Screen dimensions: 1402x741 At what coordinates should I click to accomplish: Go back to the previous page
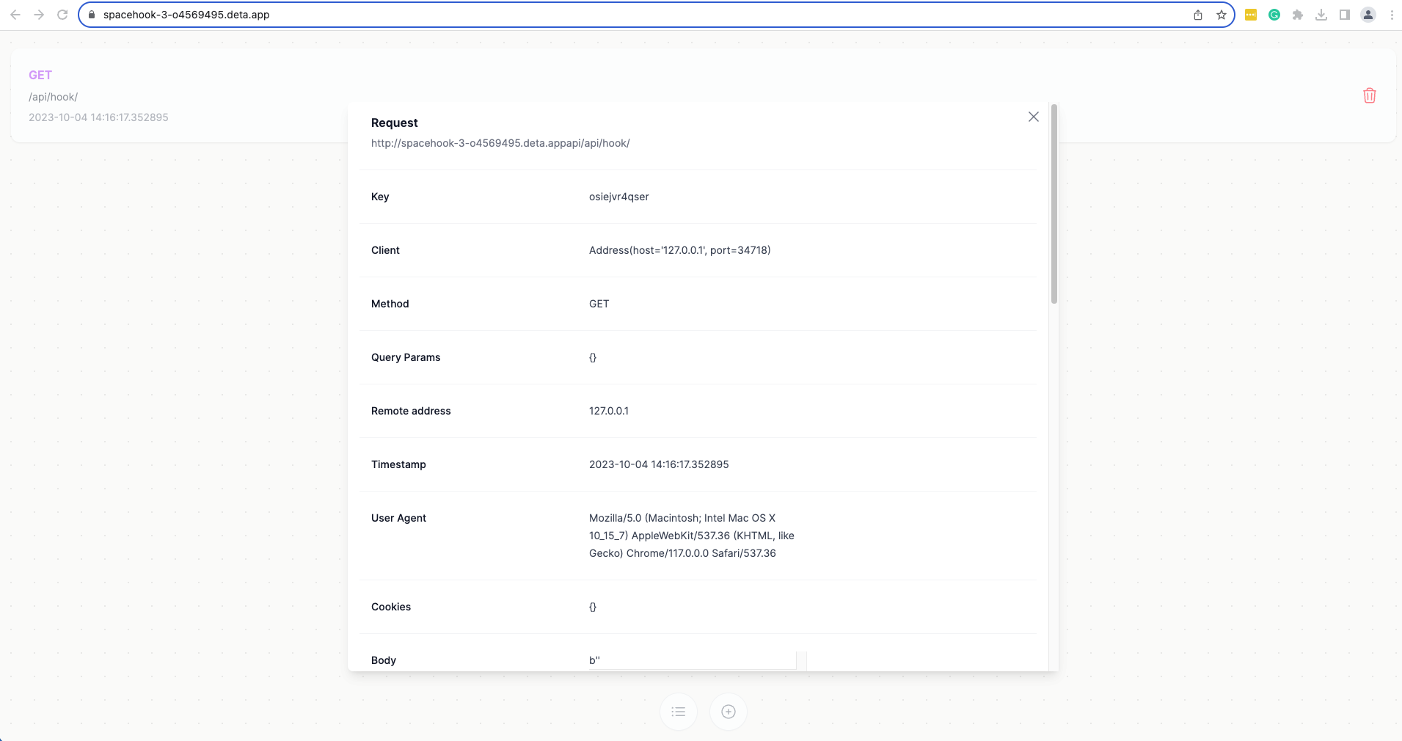pos(15,15)
